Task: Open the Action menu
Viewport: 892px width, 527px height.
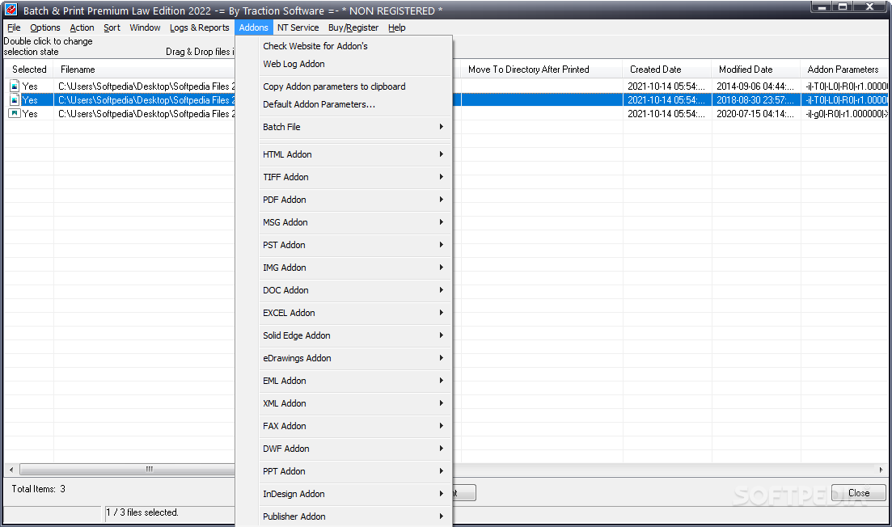Action: [82, 27]
